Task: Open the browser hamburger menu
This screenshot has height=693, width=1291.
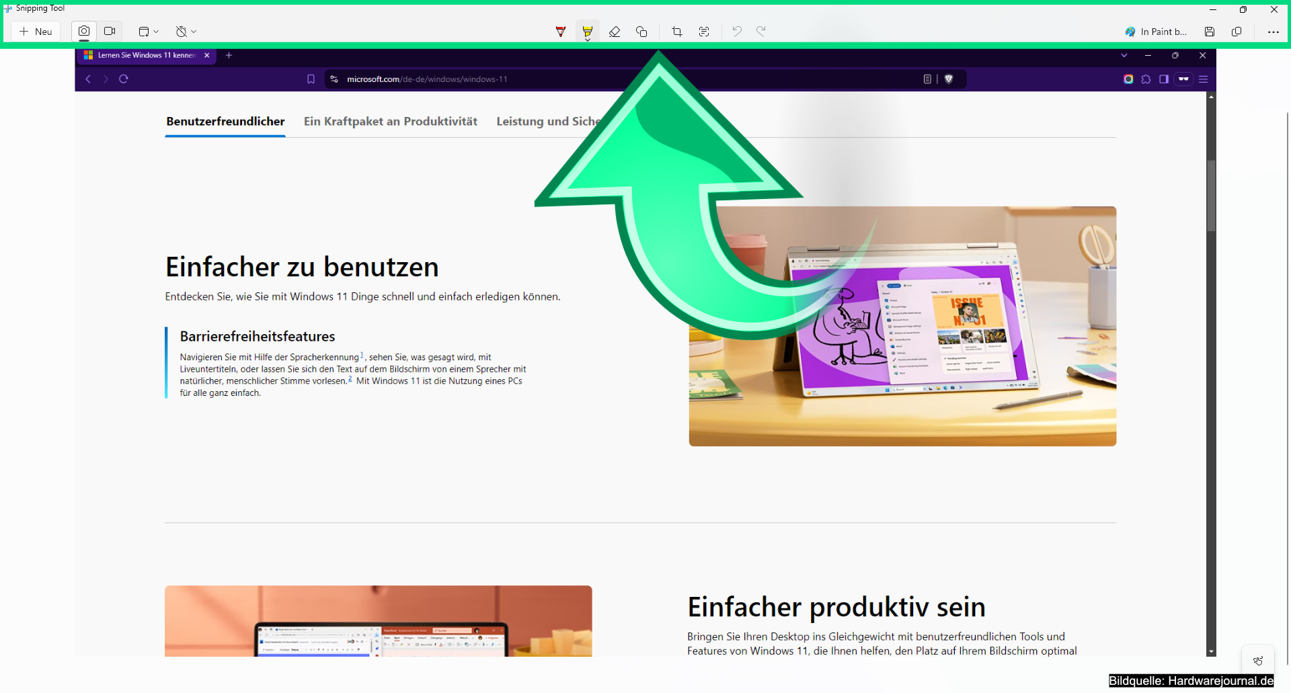Action: click(1203, 79)
